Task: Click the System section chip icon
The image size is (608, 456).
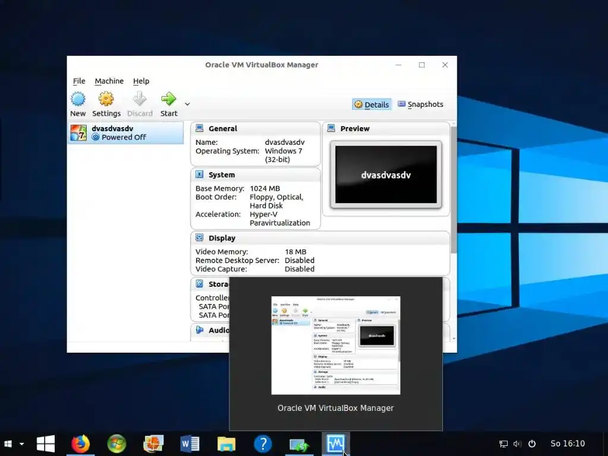Action: pyautogui.click(x=199, y=174)
